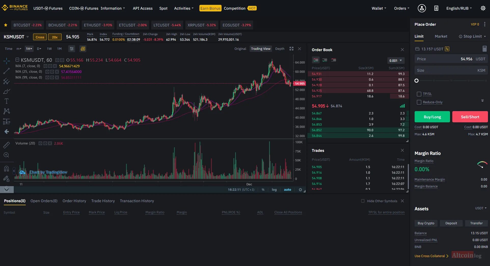Expand advanced order options chevrons
The image size is (490, 266).
point(482,100)
